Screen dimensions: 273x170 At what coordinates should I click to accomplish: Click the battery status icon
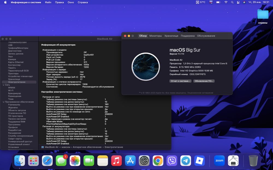pyautogui.click(x=218, y=2)
